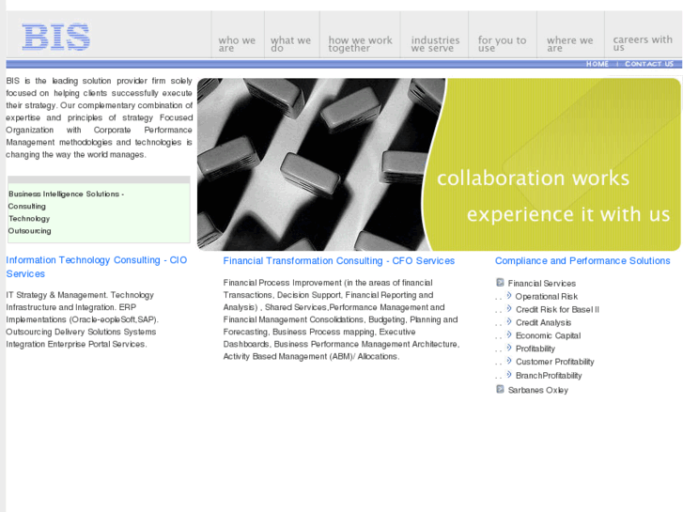This screenshot has height=512, width=683.
Task: Open the 'for you to use' menu
Action: click(502, 43)
